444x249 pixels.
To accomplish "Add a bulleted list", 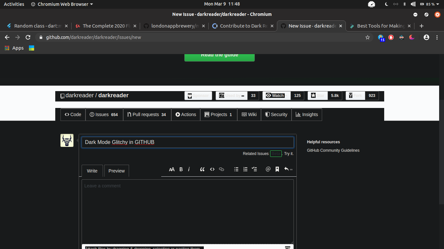I will coord(236,169).
